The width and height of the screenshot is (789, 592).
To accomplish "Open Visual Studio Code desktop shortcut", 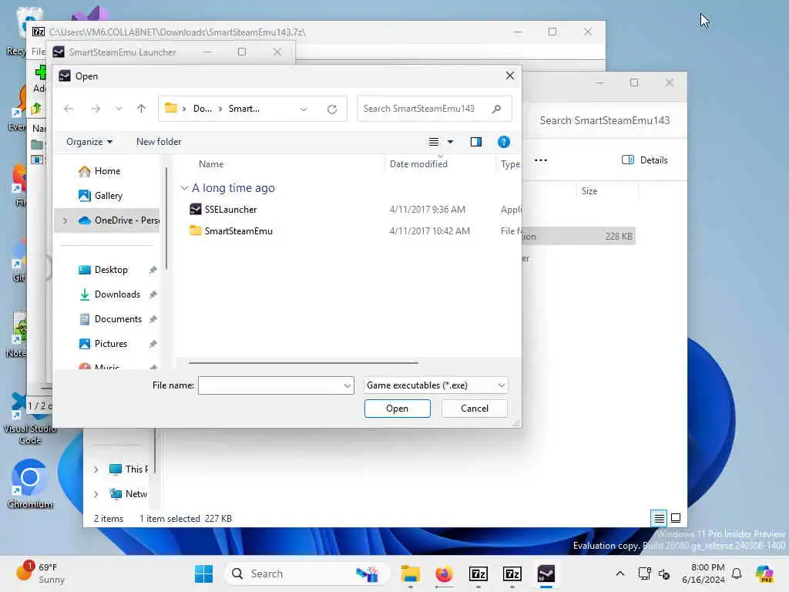I will 30,419.
